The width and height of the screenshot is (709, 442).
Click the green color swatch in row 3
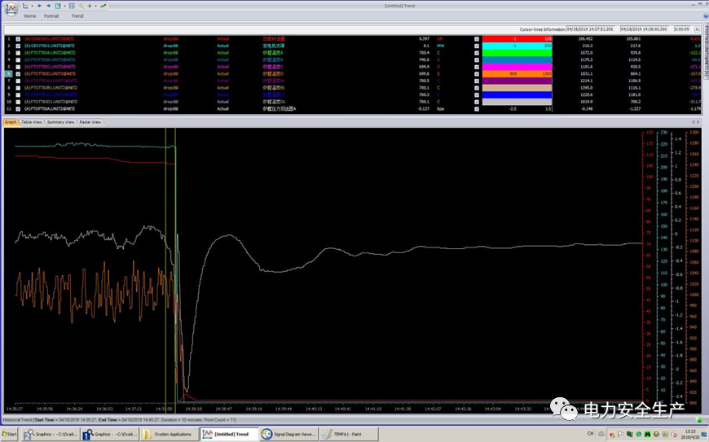(x=517, y=53)
